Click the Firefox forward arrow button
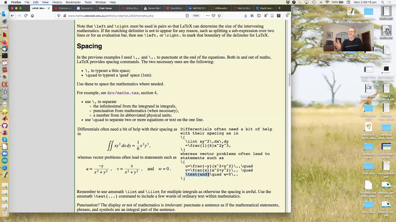Image resolution: width=396 pixels, height=222 pixels. [19, 16]
